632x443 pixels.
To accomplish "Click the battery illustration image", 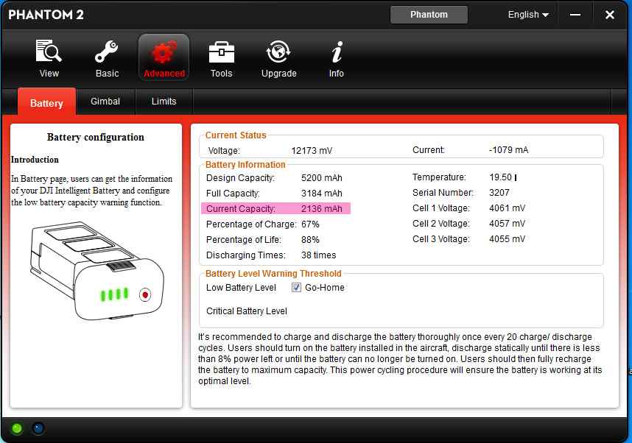I will point(97,273).
